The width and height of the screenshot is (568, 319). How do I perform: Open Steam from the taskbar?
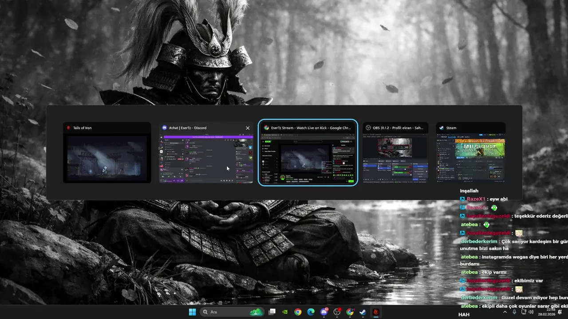pos(363,312)
